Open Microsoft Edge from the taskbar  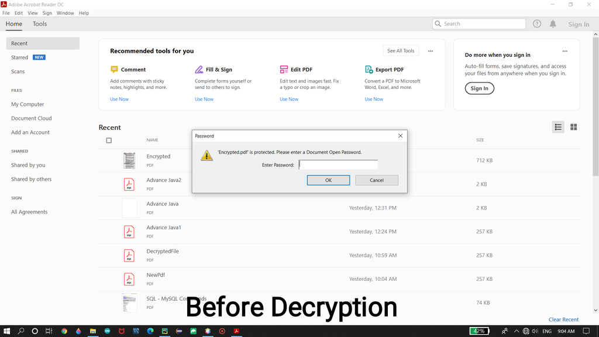pos(150,331)
